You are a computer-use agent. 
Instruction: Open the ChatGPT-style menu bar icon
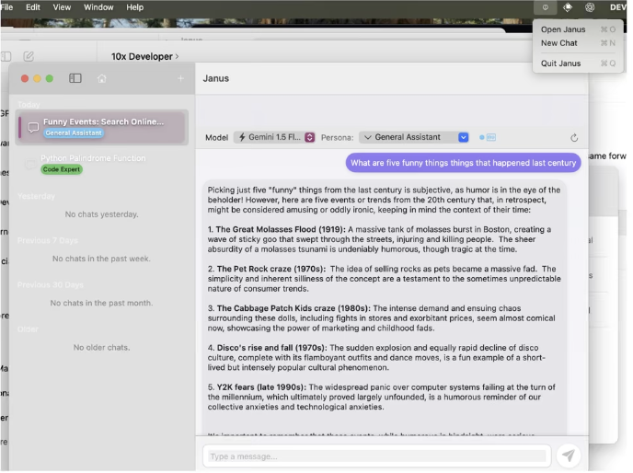point(590,7)
